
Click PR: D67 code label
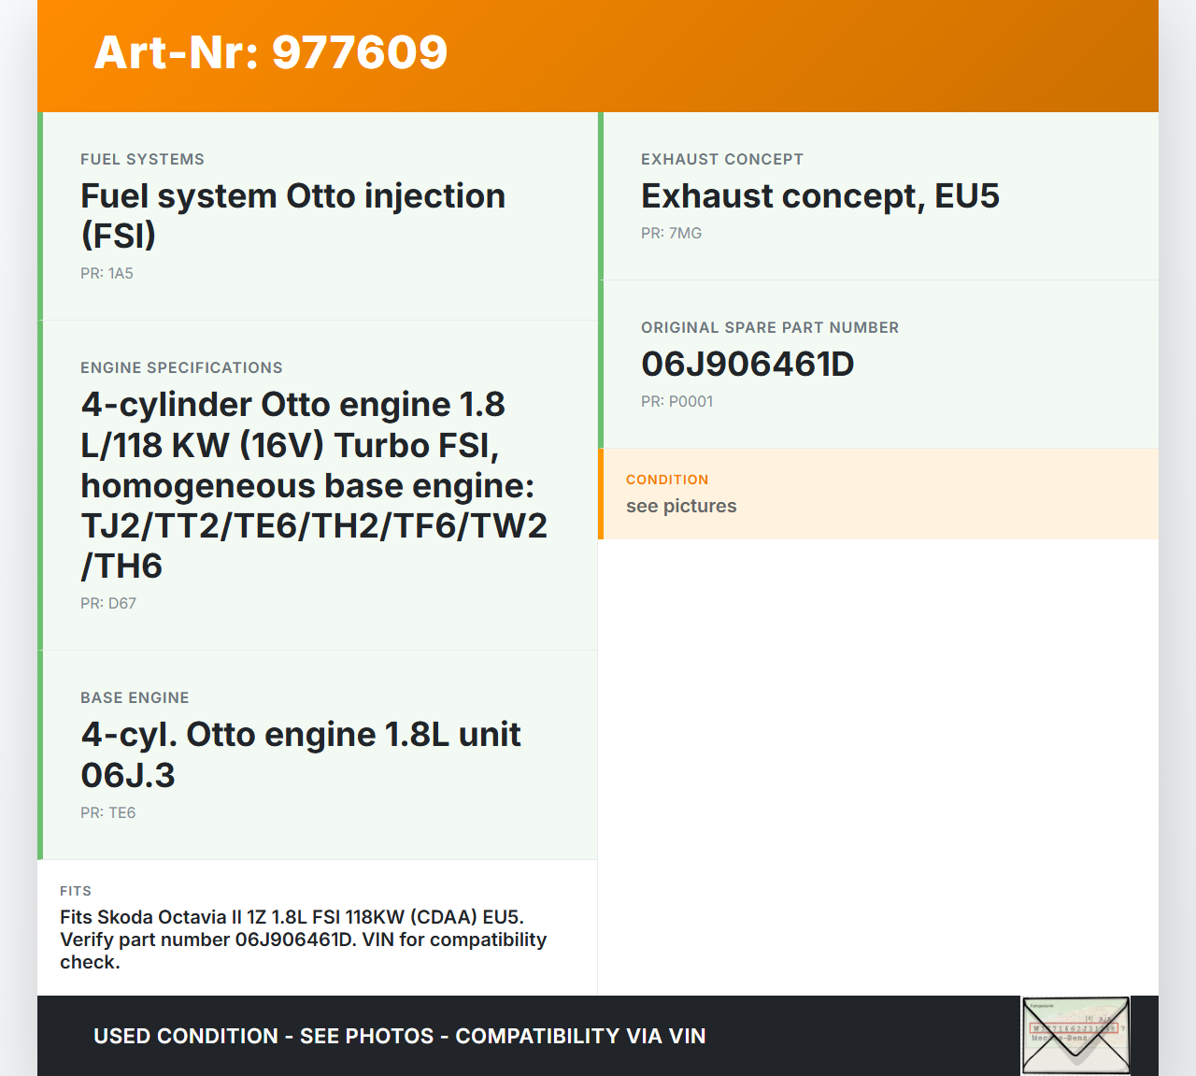coord(108,604)
